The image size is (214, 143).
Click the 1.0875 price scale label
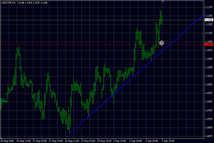coord(209,136)
